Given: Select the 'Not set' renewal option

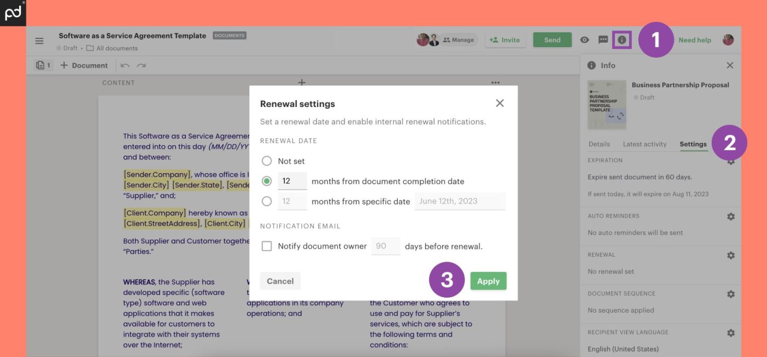Looking at the screenshot, I should click(267, 161).
